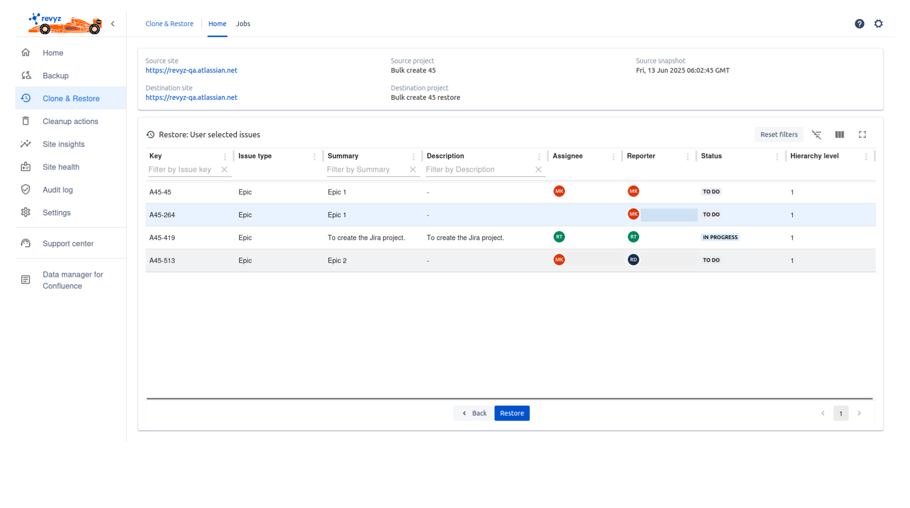Toggle fullscreen table view
The image size is (910, 508).
click(x=862, y=135)
